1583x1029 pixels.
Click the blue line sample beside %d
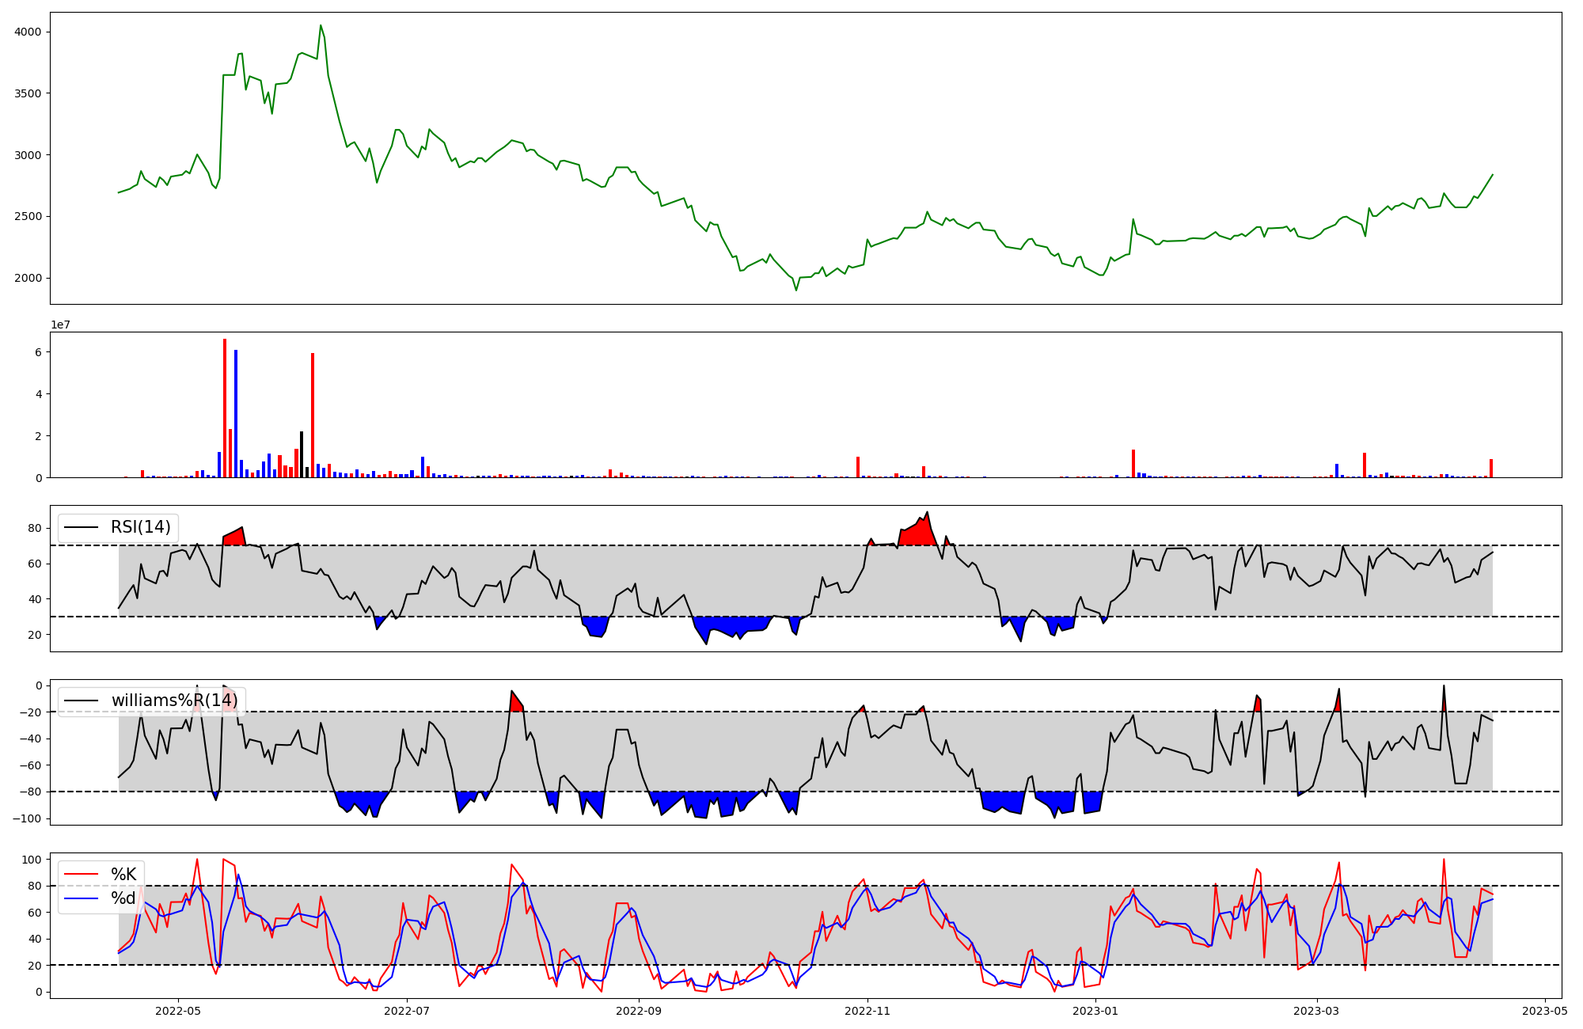(82, 898)
